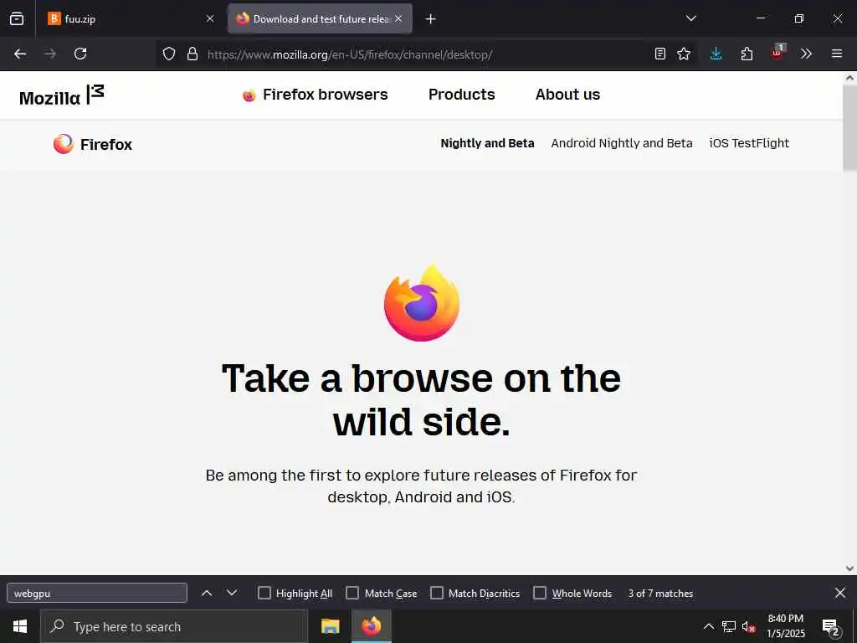
Task: Show hidden system tray icons
Action: [x=708, y=626]
